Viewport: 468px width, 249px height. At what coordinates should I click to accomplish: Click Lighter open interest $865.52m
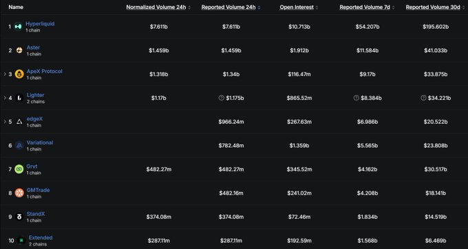coord(299,98)
